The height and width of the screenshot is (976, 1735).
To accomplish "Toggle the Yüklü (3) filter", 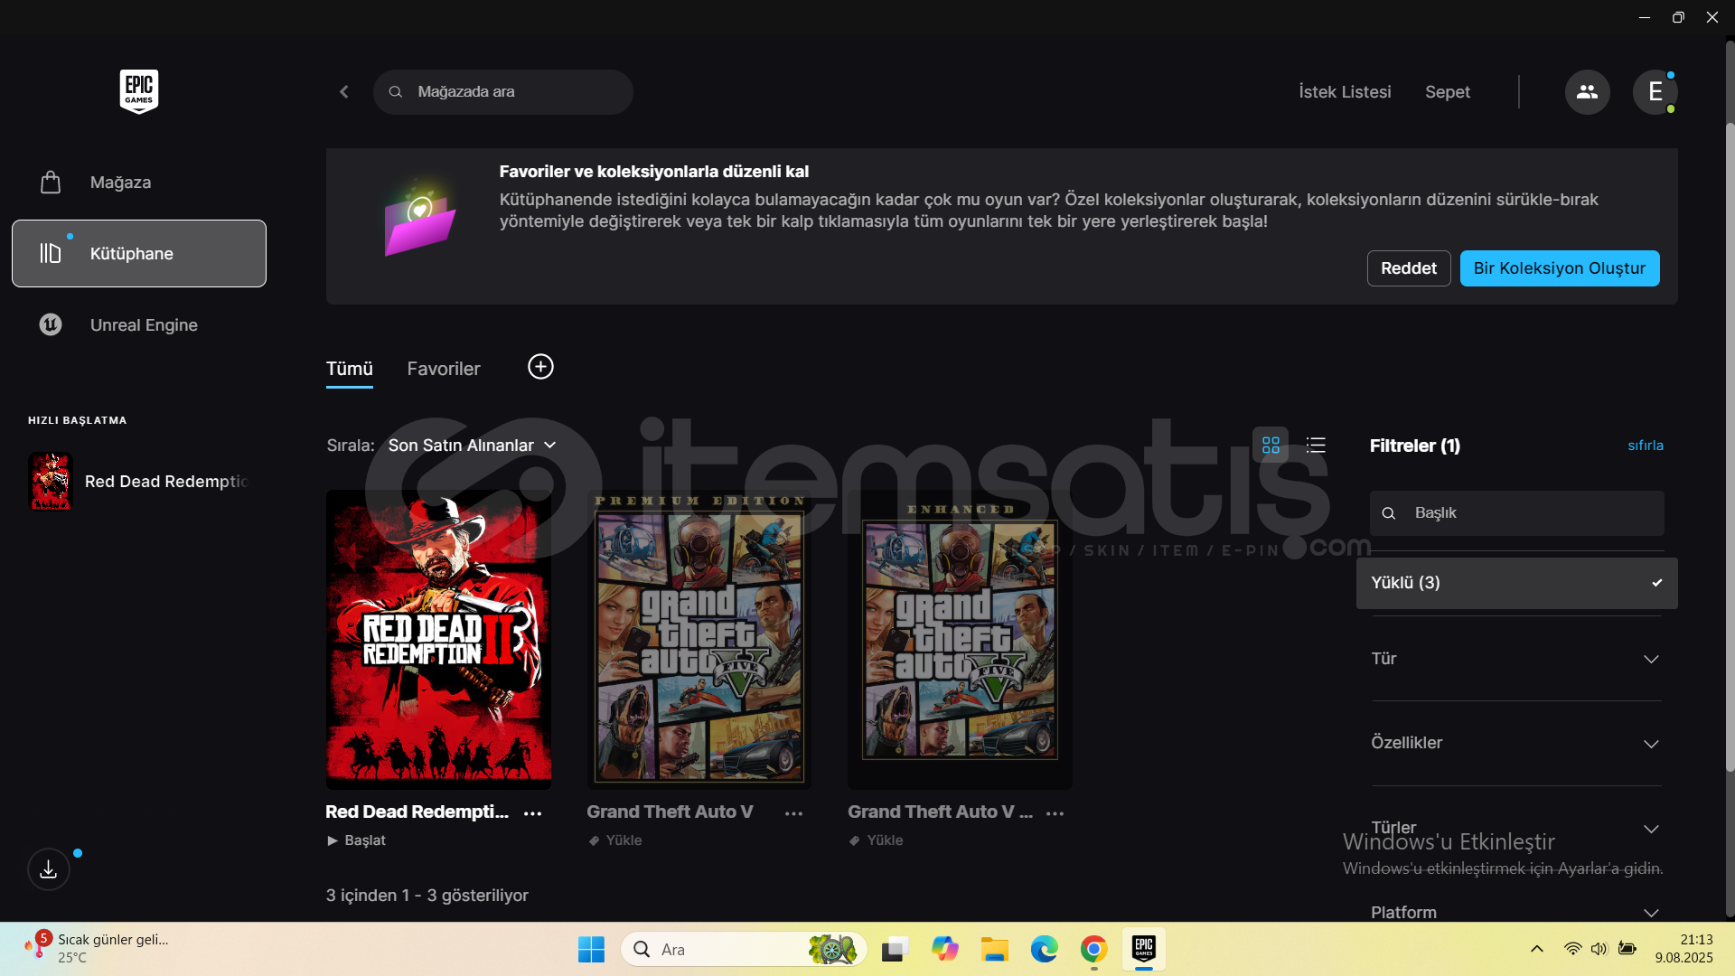I will coord(1516,583).
